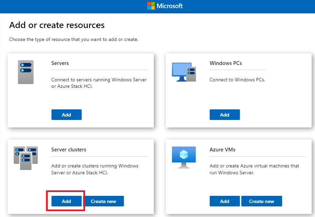Click the Microsoft text in header bar
Image resolution: width=315 pixels, height=217 pixels.
pos(170,6)
